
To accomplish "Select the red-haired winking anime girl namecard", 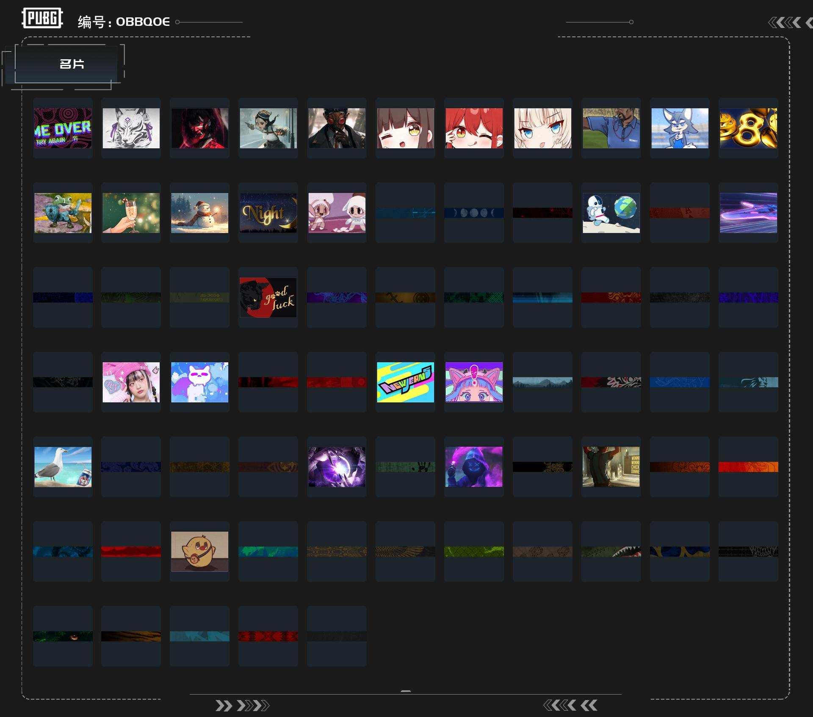I will pyautogui.click(x=474, y=128).
